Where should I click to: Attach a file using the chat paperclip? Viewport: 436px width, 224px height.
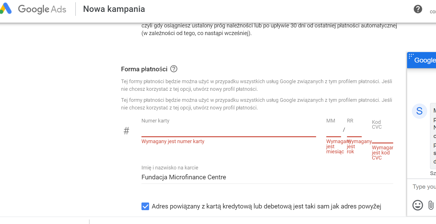(x=431, y=205)
